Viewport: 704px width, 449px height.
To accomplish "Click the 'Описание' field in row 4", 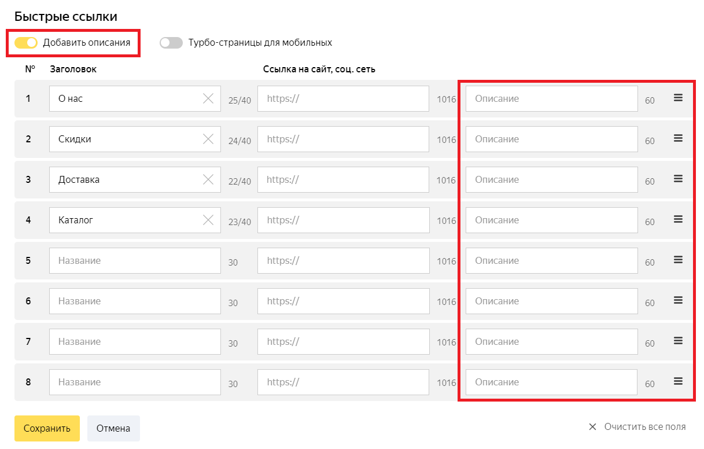I will [x=552, y=220].
